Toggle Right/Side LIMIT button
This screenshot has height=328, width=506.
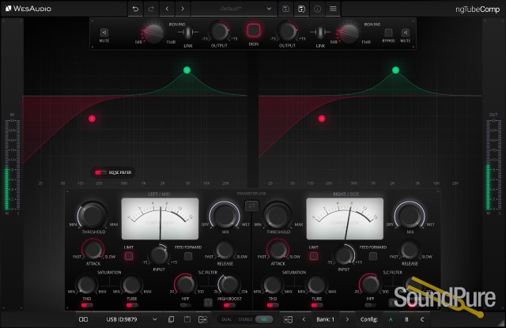313,256
